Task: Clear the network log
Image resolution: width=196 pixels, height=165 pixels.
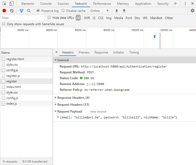Action: tap(12, 11)
